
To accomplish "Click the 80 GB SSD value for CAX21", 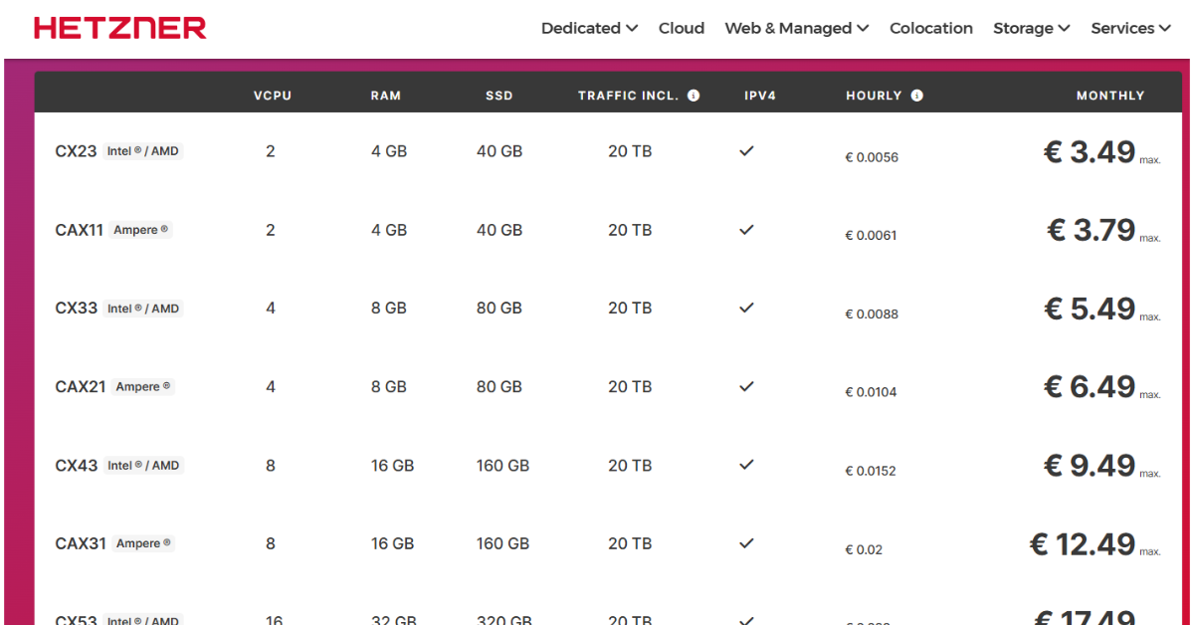I will pyautogui.click(x=499, y=386).
